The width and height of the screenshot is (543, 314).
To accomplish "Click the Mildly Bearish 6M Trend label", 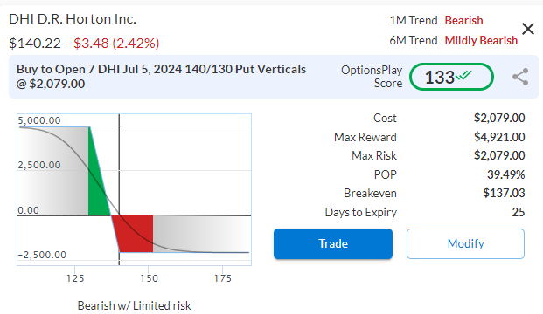I will tap(481, 40).
